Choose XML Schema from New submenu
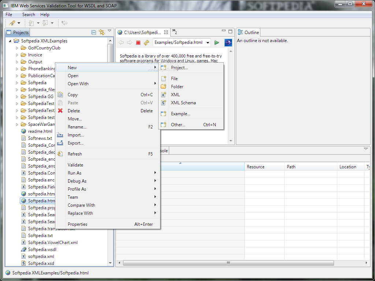The width and height of the screenshot is (375, 281). coord(191,103)
